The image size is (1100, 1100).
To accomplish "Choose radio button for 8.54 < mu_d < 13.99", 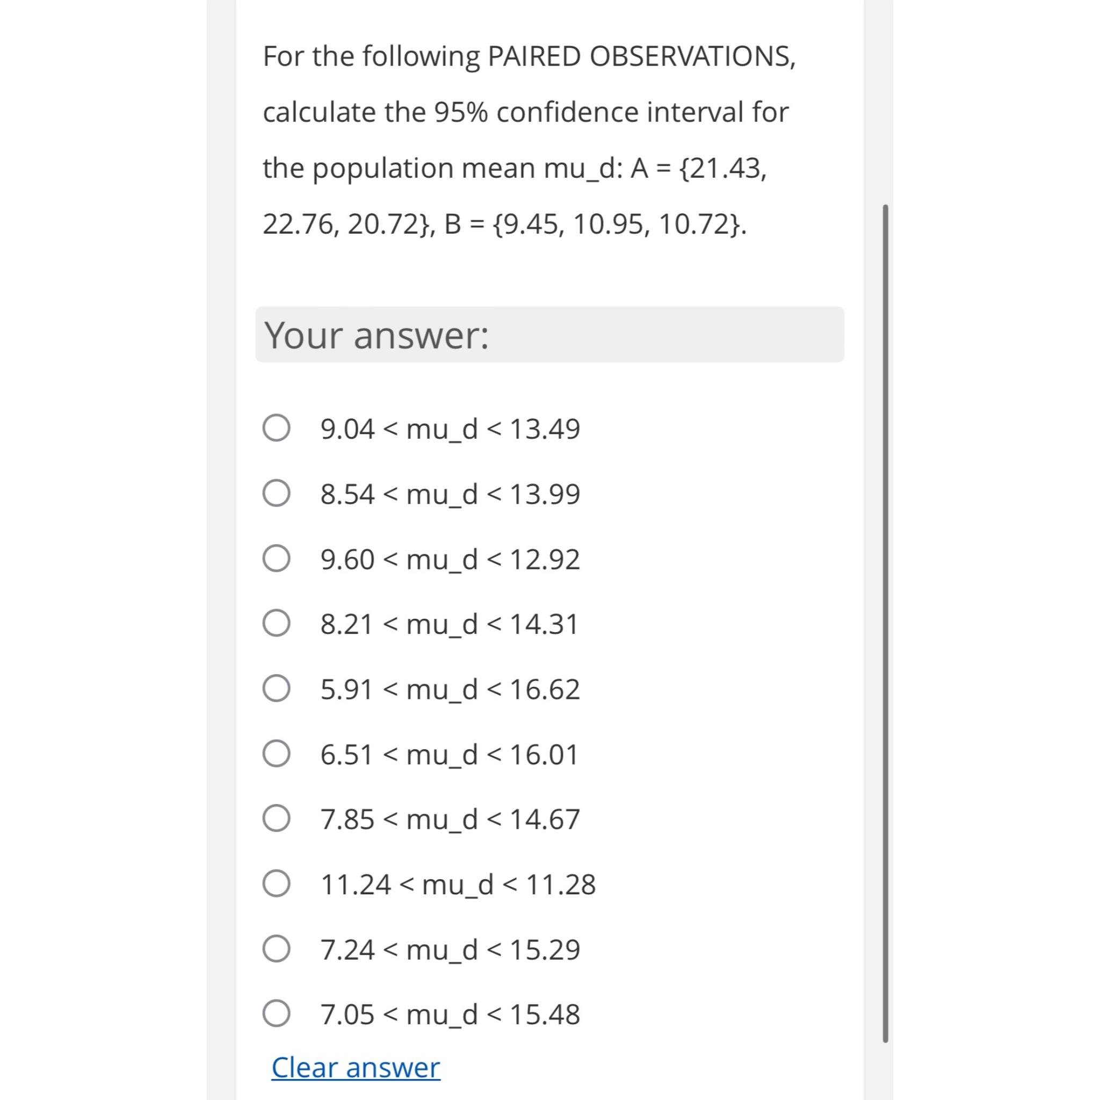I will pyautogui.click(x=277, y=493).
